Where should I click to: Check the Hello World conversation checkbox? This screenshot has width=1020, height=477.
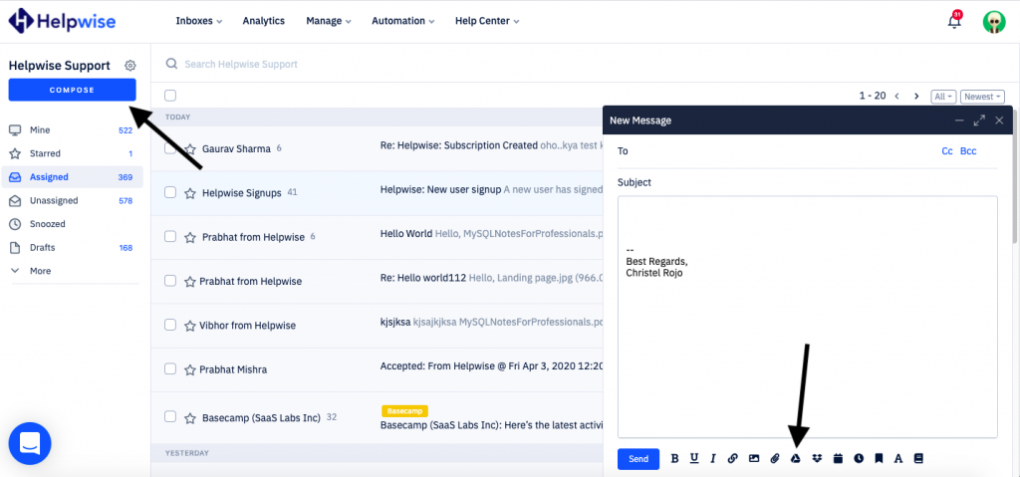click(169, 236)
